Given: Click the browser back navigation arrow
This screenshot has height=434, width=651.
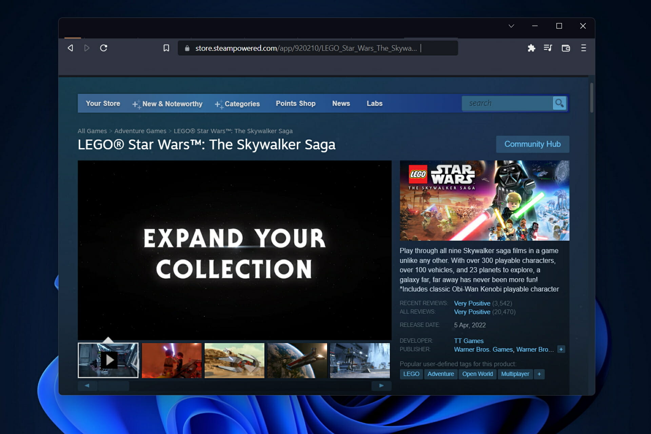Looking at the screenshot, I should point(70,48).
